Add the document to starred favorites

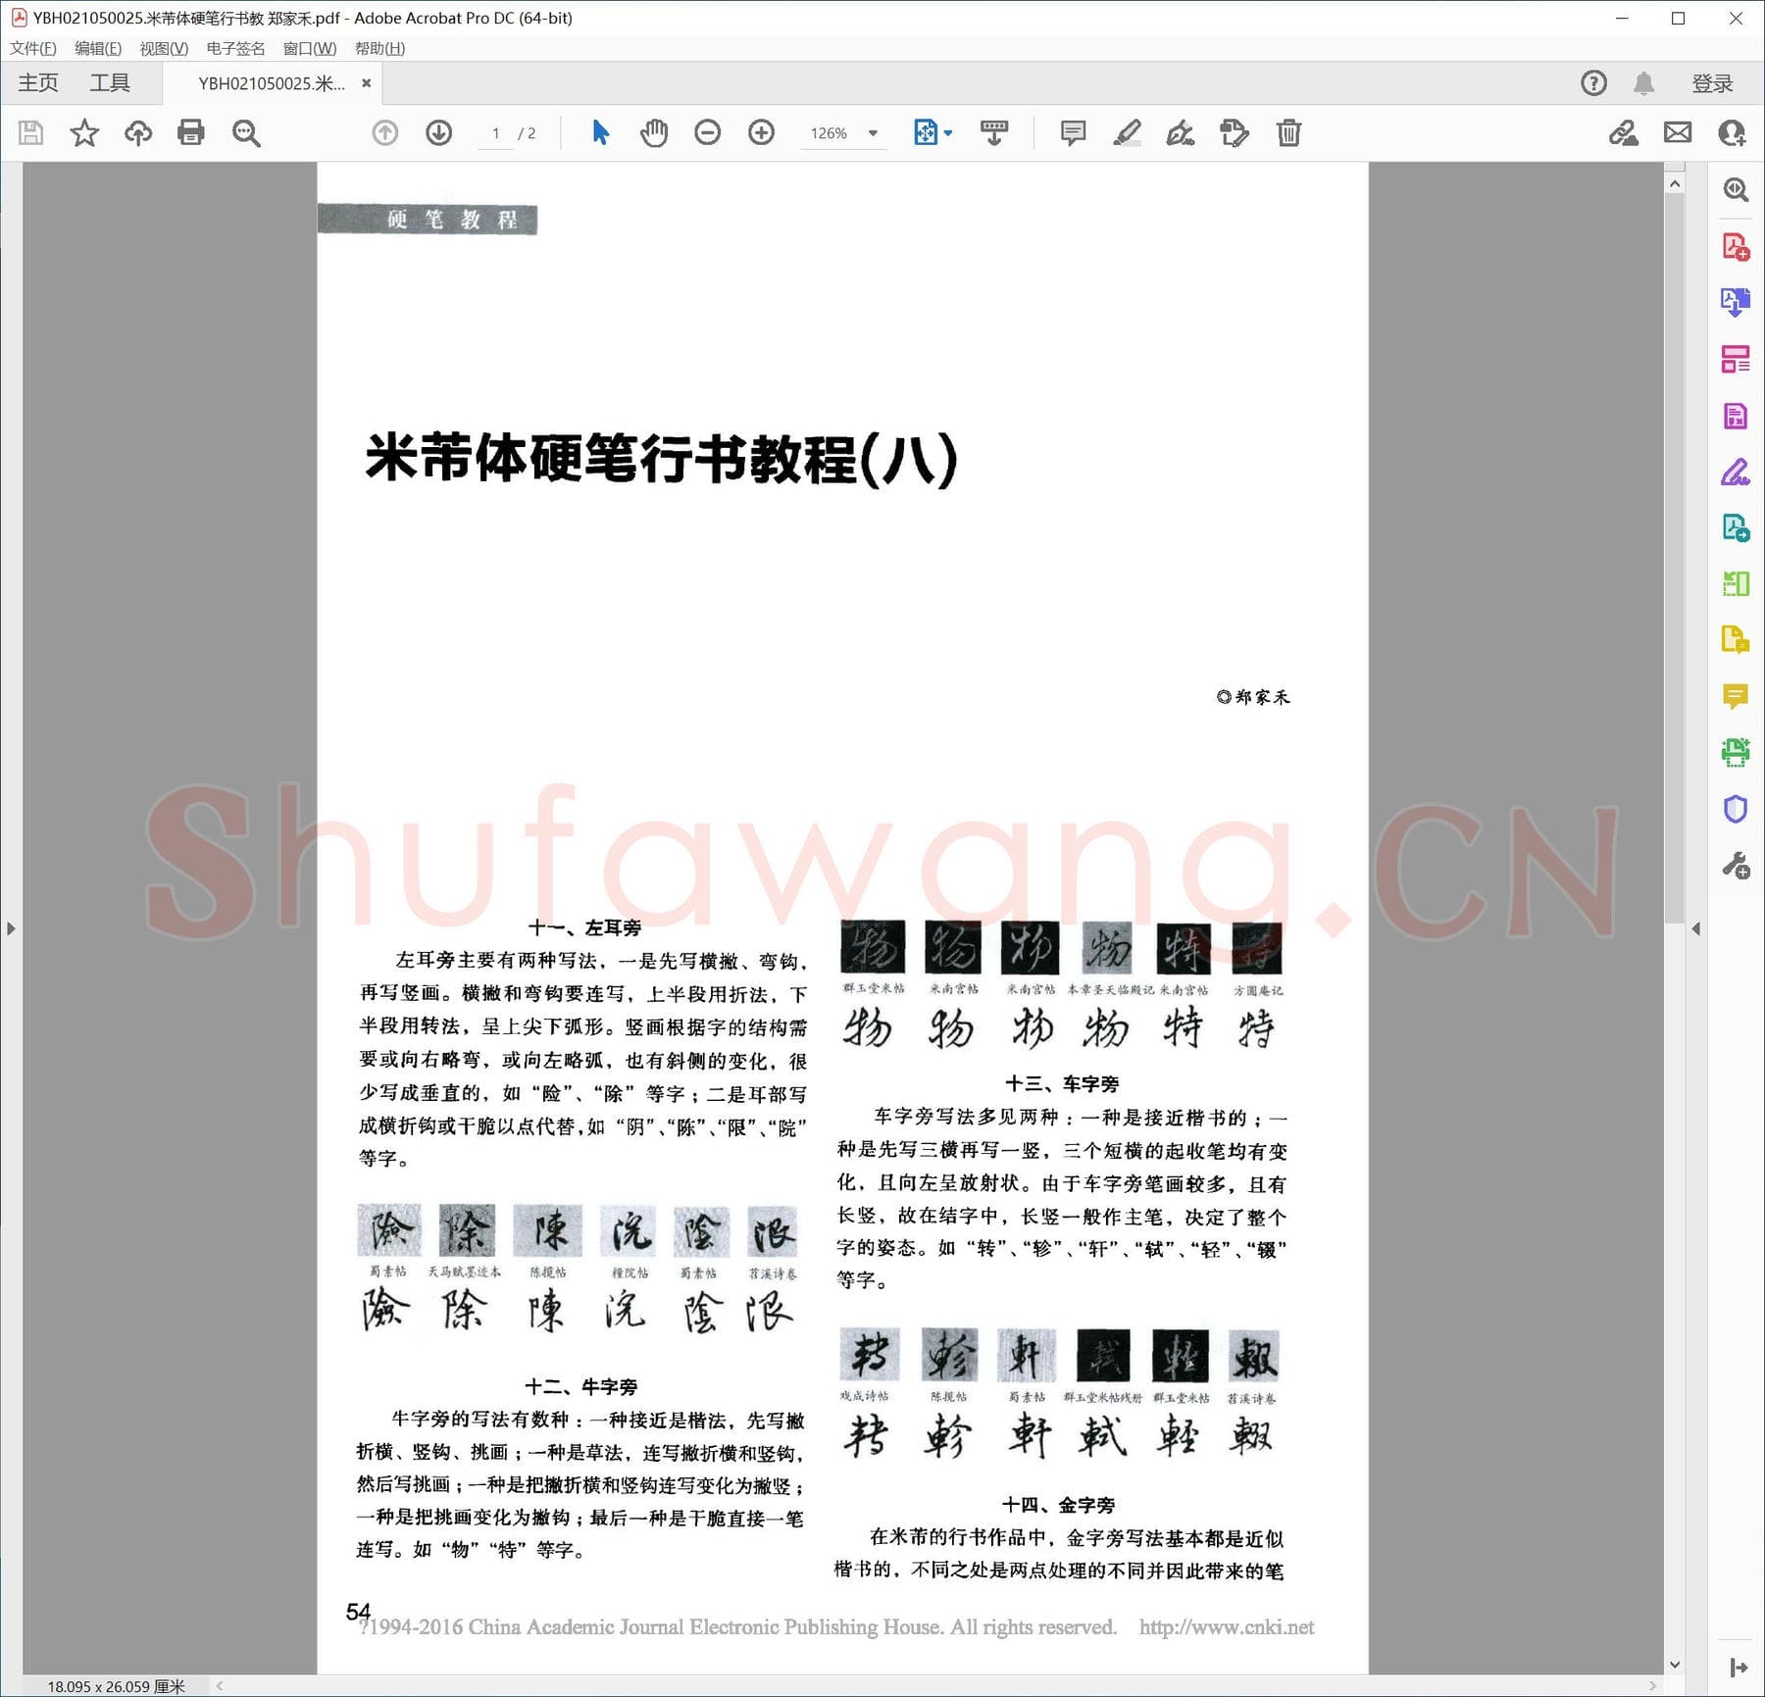coord(84,132)
